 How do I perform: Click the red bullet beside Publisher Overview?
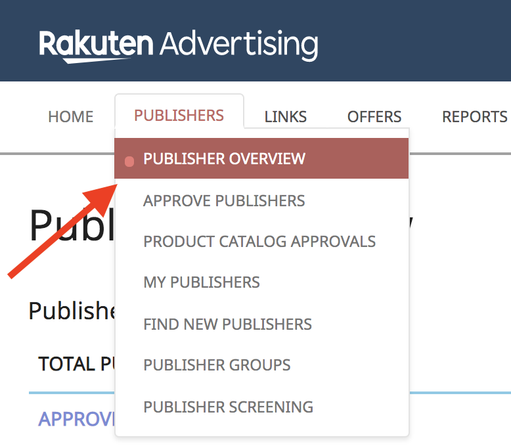pyautogui.click(x=129, y=161)
